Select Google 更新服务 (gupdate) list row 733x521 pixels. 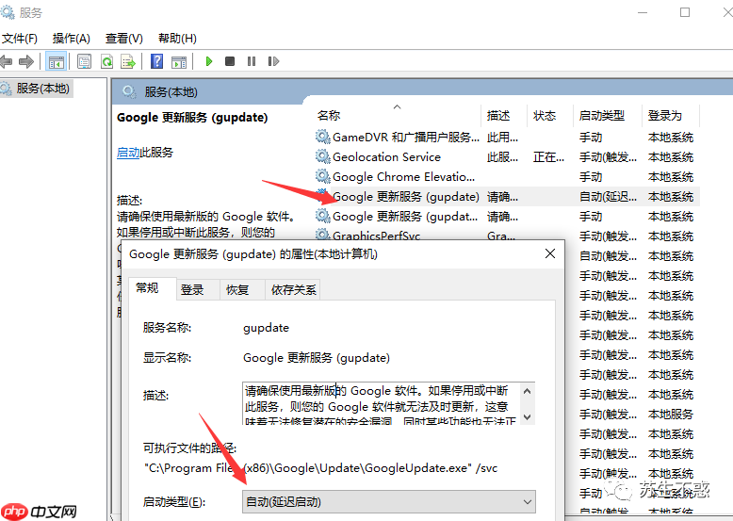coord(507,197)
